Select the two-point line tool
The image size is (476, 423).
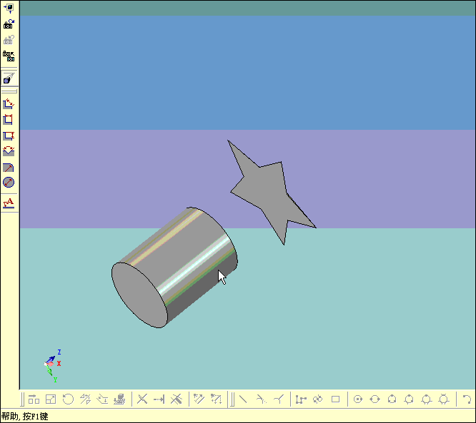[x=243, y=399]
